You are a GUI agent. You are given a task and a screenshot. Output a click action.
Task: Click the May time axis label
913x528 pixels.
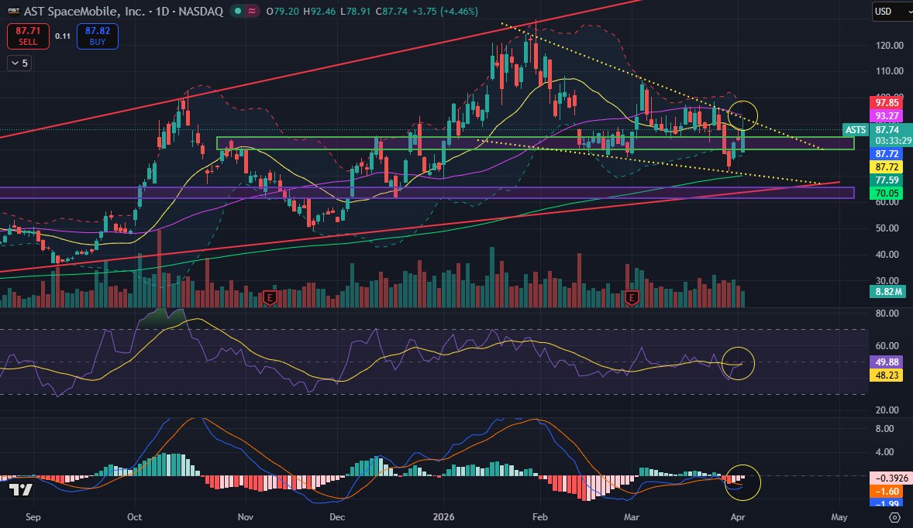[839, 517]
